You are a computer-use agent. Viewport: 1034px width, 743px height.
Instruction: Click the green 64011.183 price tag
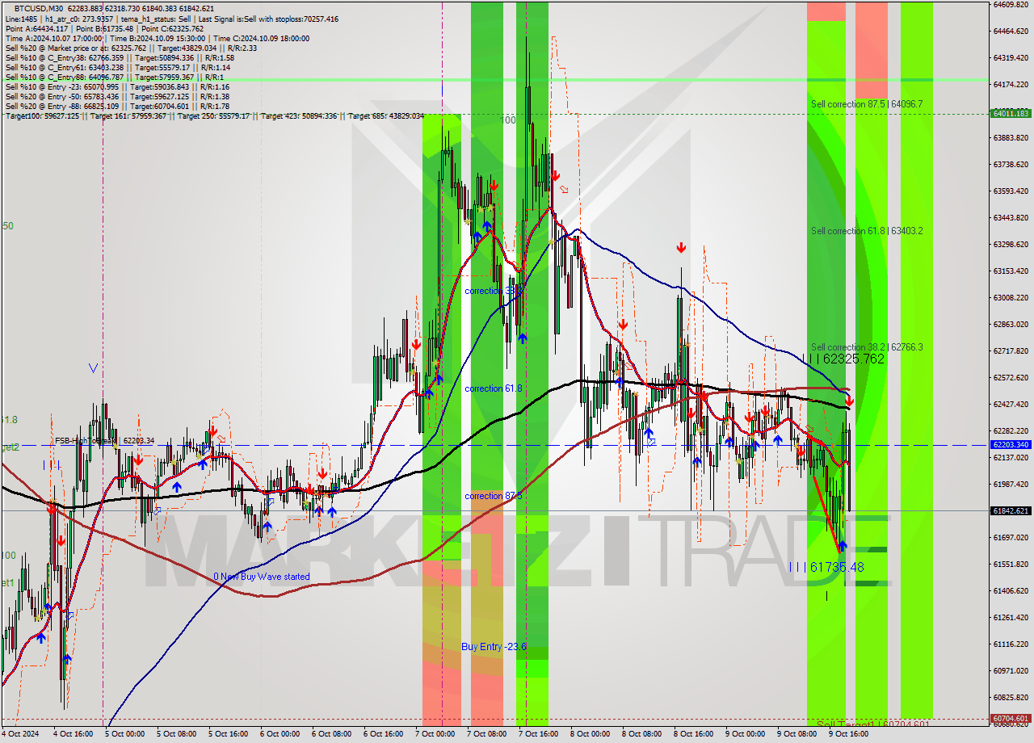pos(1010,113)
